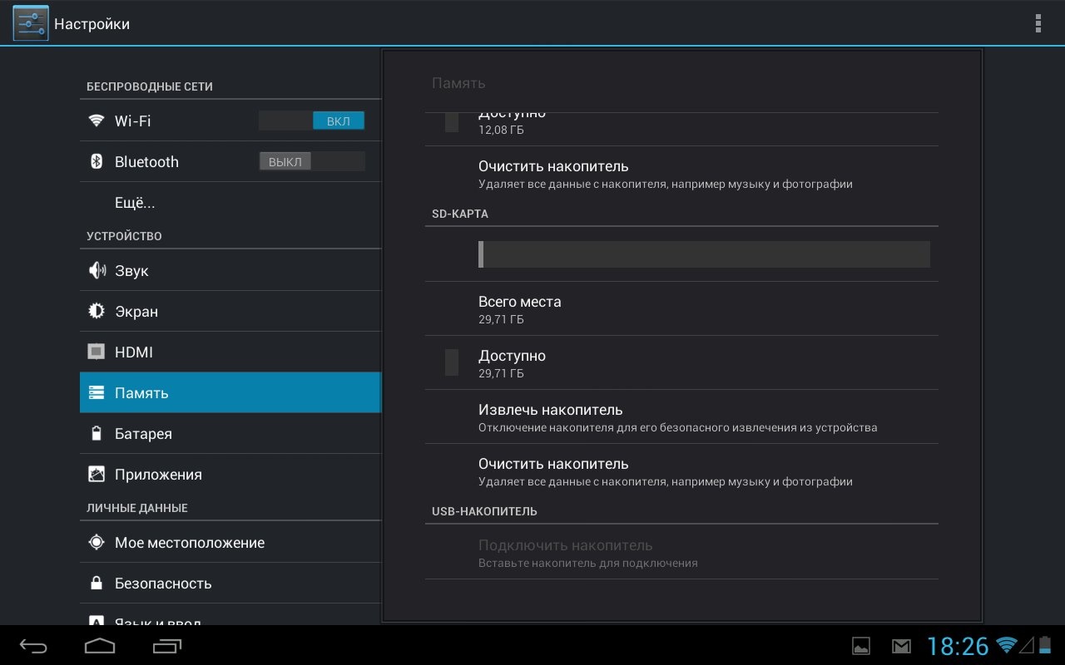Tap the SD card storage usage bar

pyautogui.click(x=703, y=254)
